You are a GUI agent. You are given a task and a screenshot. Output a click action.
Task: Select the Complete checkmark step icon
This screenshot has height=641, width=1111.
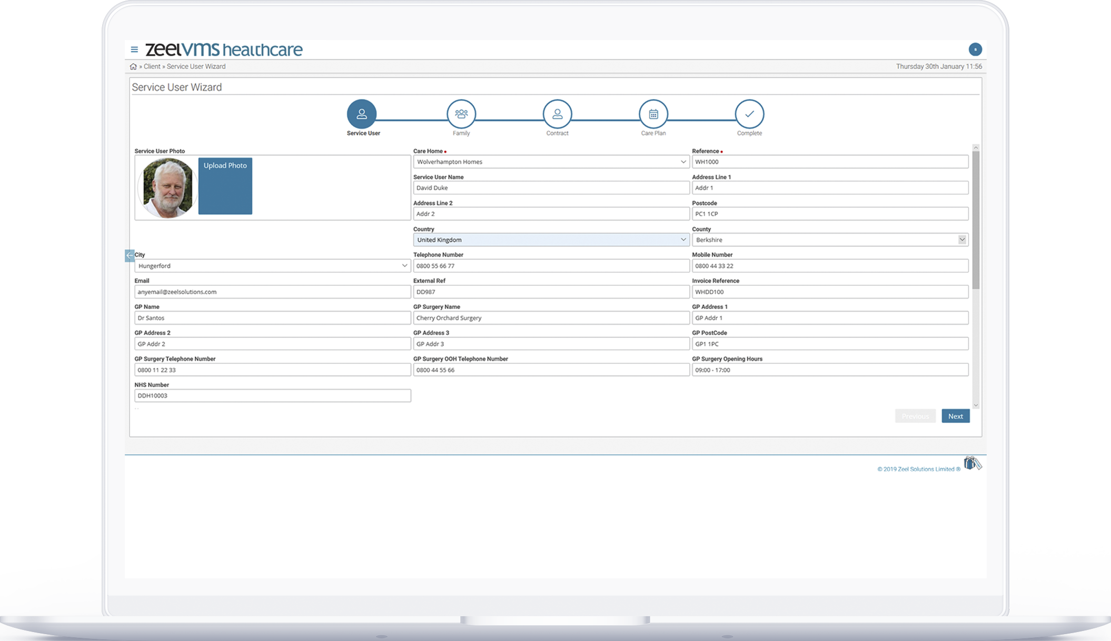coord(749,114)
